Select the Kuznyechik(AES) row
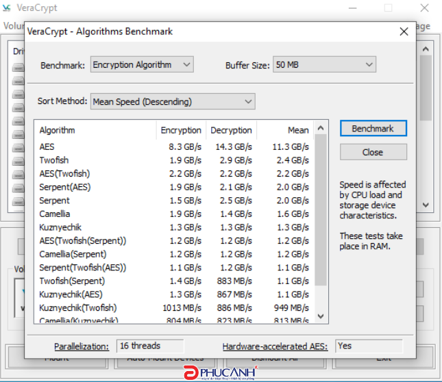Screen dimensions: 442x382 coord(174,294)
